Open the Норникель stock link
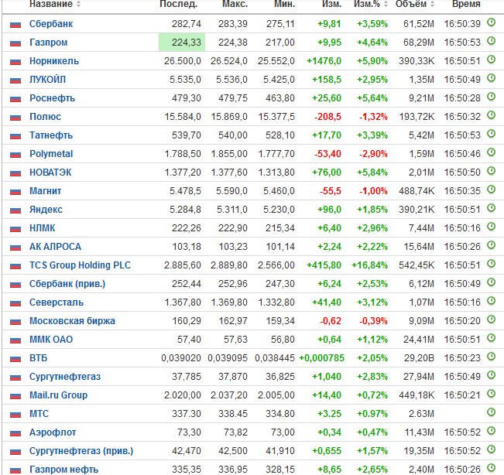 [x=54, y=61]
